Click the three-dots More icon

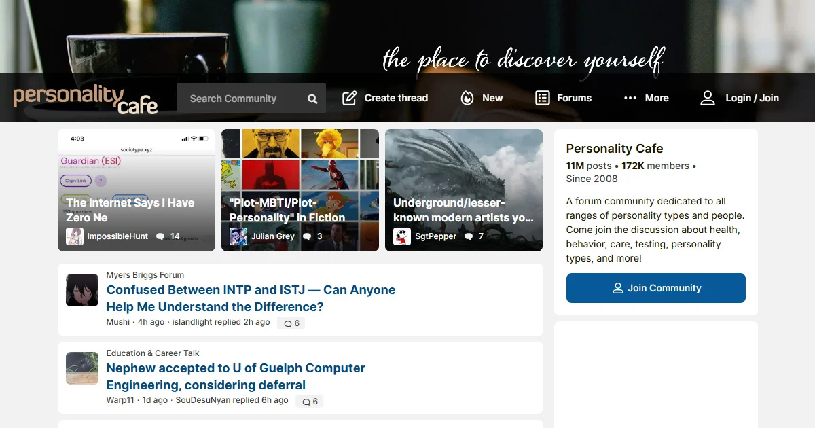630,98
